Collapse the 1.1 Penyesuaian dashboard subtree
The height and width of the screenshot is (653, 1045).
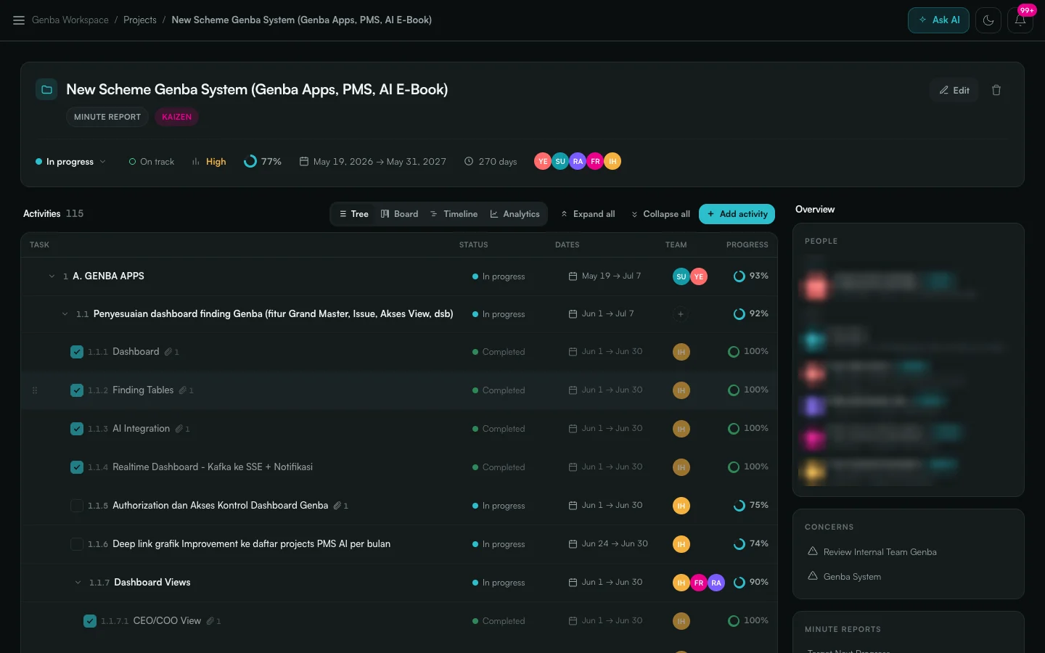tap(65, 314)
